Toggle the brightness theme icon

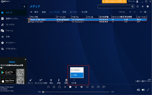point(142,7)
